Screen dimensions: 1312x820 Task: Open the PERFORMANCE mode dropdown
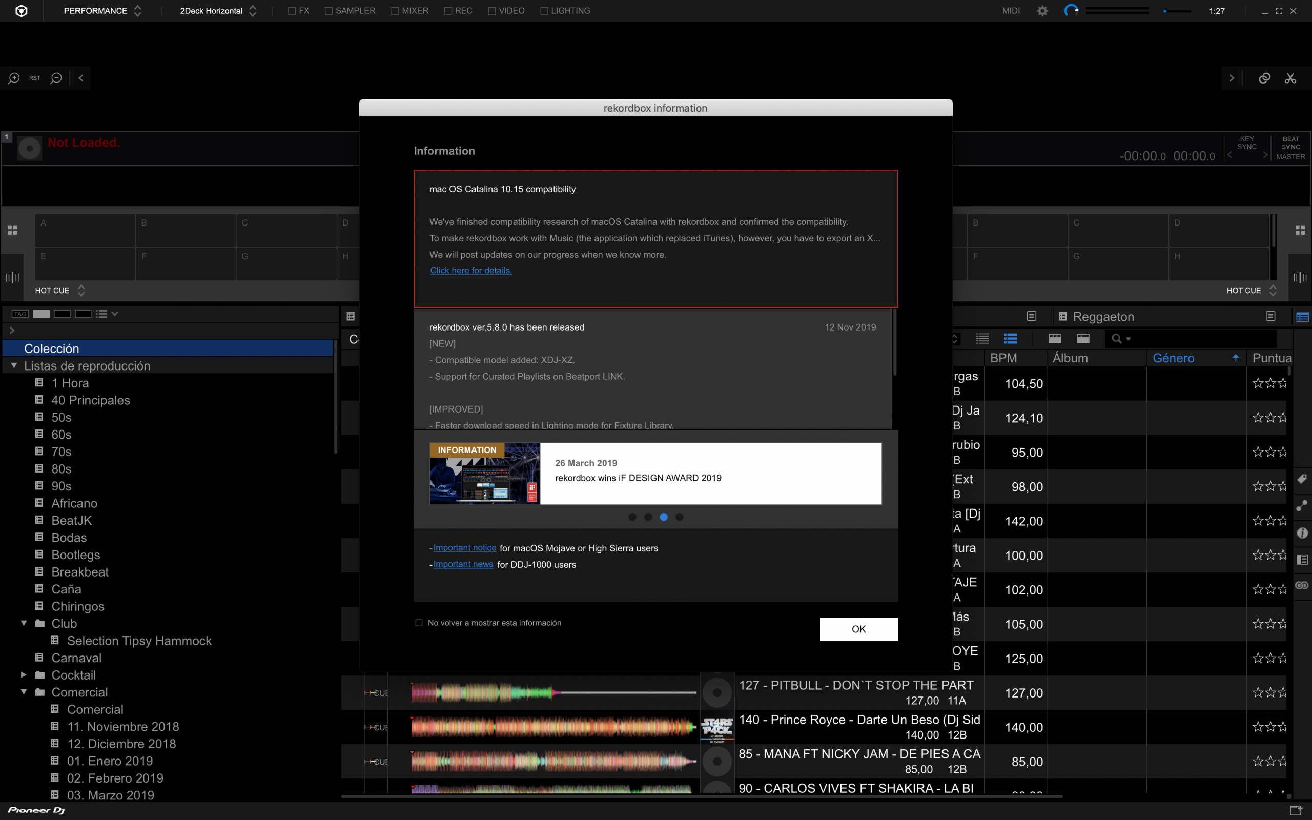tap(102, 11)
